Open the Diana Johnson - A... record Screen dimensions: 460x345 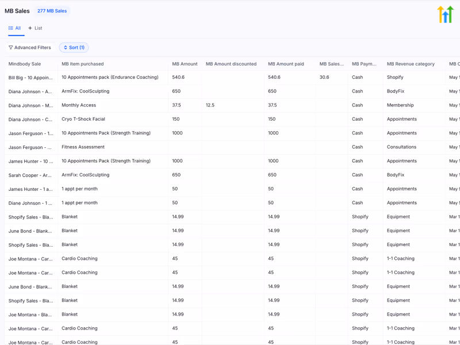point(30,91)
